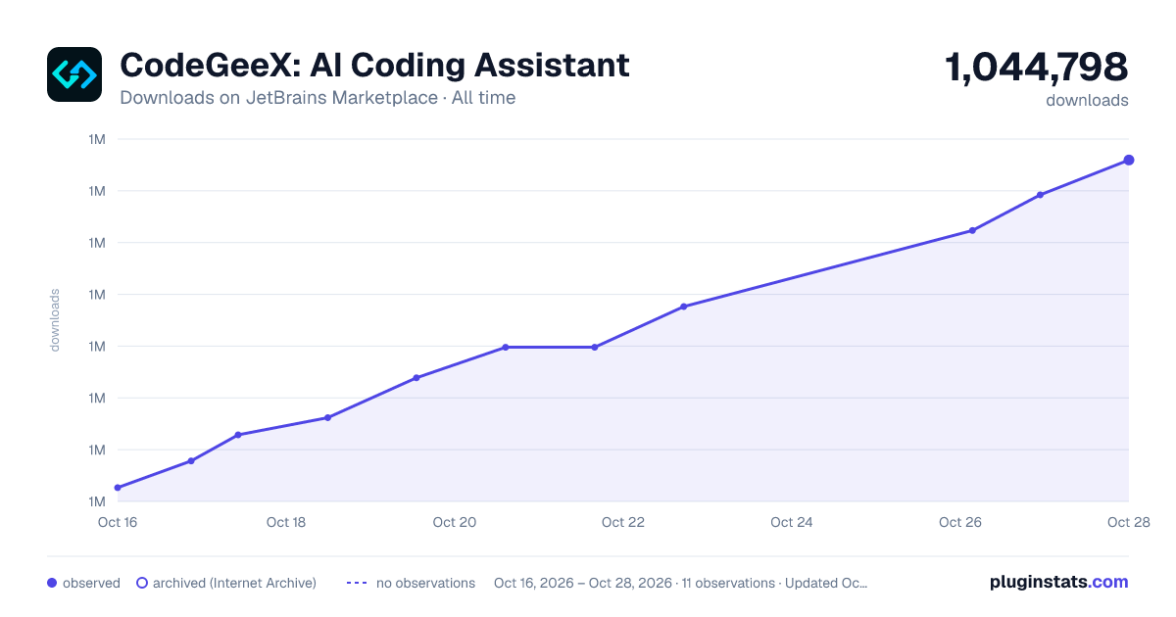Screen dimensions: 1176x617
Task: Click the data point just after Oct 18
Action: click(327, 418)
